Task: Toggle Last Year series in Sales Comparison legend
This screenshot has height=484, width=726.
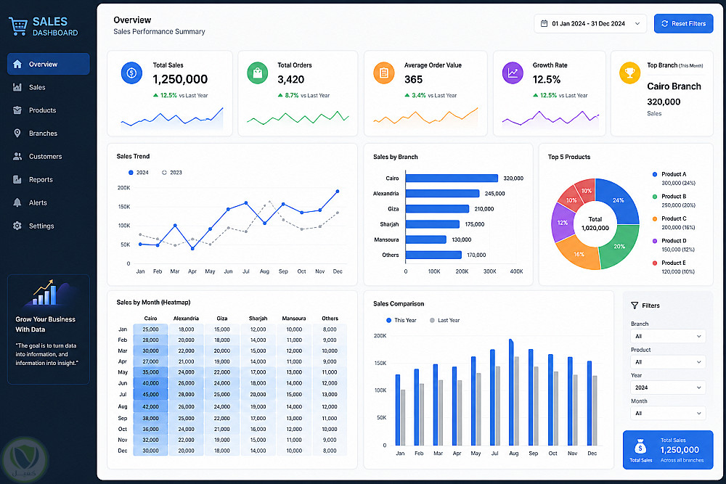Action: (x=444, y=320)
